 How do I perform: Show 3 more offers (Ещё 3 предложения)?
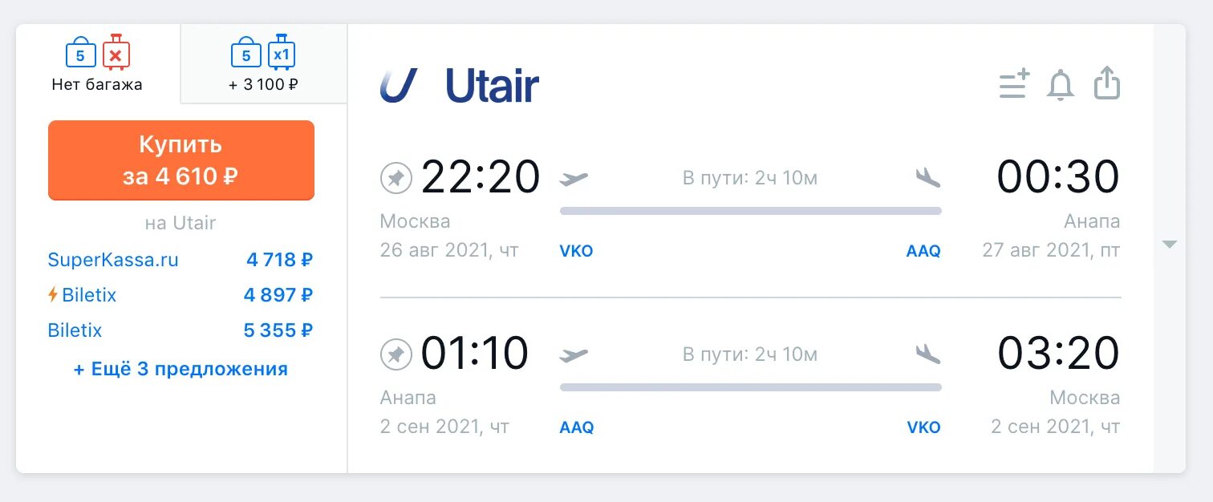(181, 369)
